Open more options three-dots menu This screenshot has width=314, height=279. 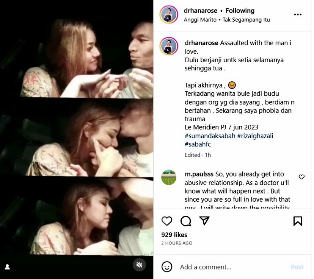coord(298,15)
